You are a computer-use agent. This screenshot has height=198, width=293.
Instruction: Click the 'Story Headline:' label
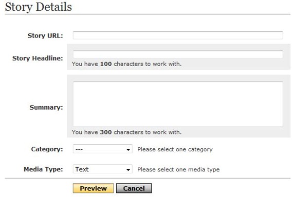[x=38, y=58]
